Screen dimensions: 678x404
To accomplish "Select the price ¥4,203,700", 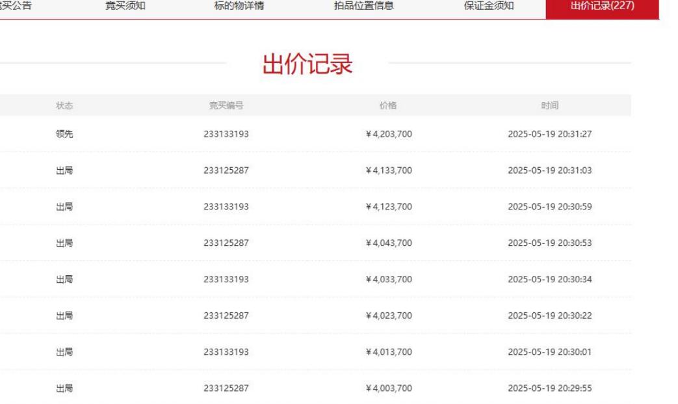I will tap(388, 134).
